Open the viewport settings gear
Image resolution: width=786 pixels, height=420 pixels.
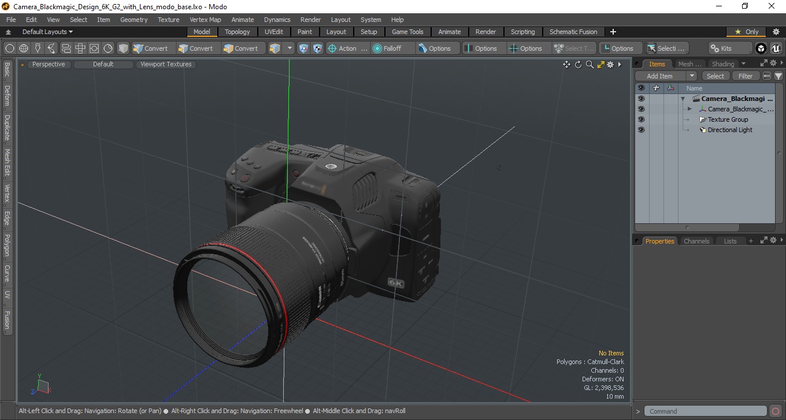(610, 65)
